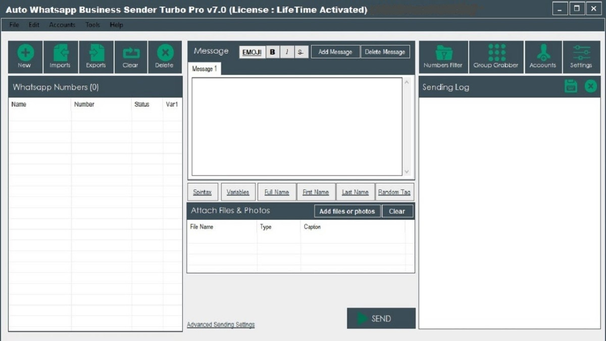The width and height of the screenshot is (606, 341).
Task: Switch to the Message 1 tab
Action: click(x=204, y=69)
